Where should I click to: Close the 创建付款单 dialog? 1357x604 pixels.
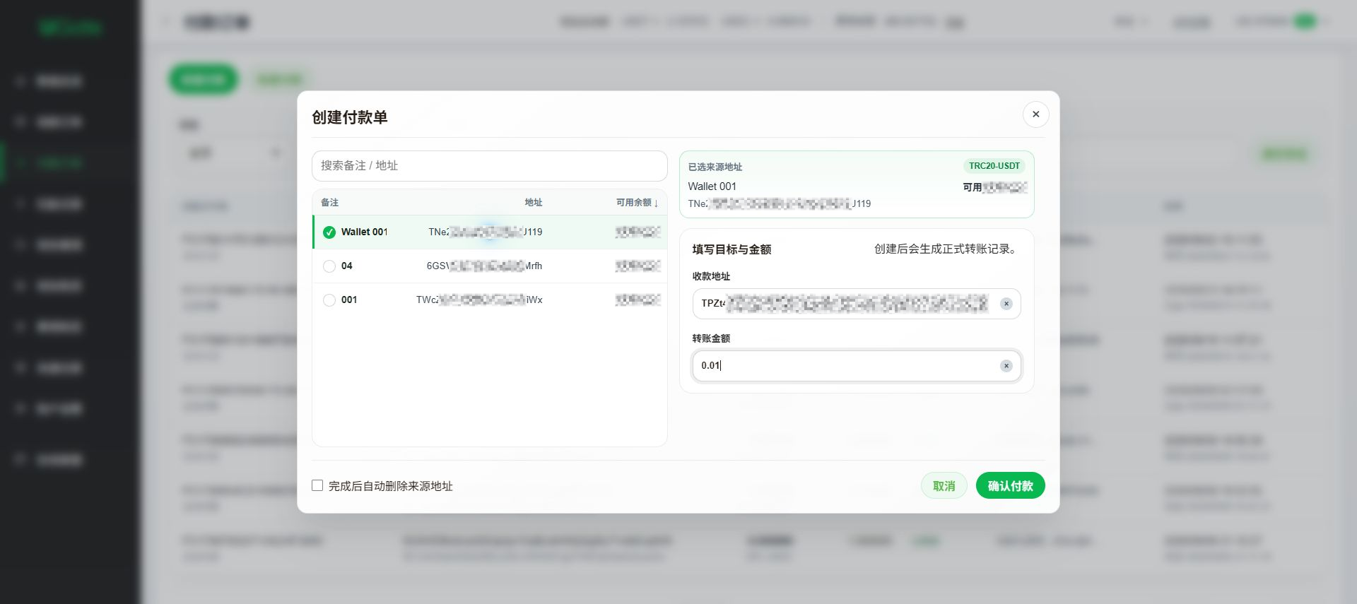[1035, 114]
